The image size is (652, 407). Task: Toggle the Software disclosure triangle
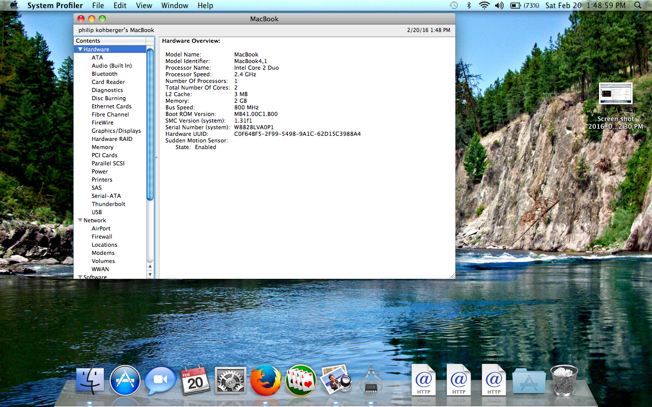[80, 277]
